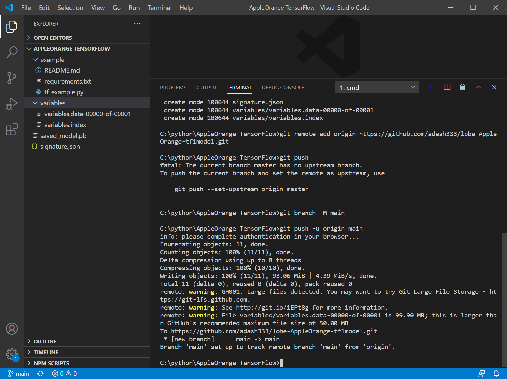The height and width of the screenshot is (379, 507).
Task: Expand the Open Editors section
Action: (x=87, y=38)
